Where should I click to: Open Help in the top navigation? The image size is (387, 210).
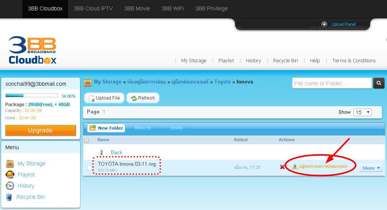pos(315,60)
